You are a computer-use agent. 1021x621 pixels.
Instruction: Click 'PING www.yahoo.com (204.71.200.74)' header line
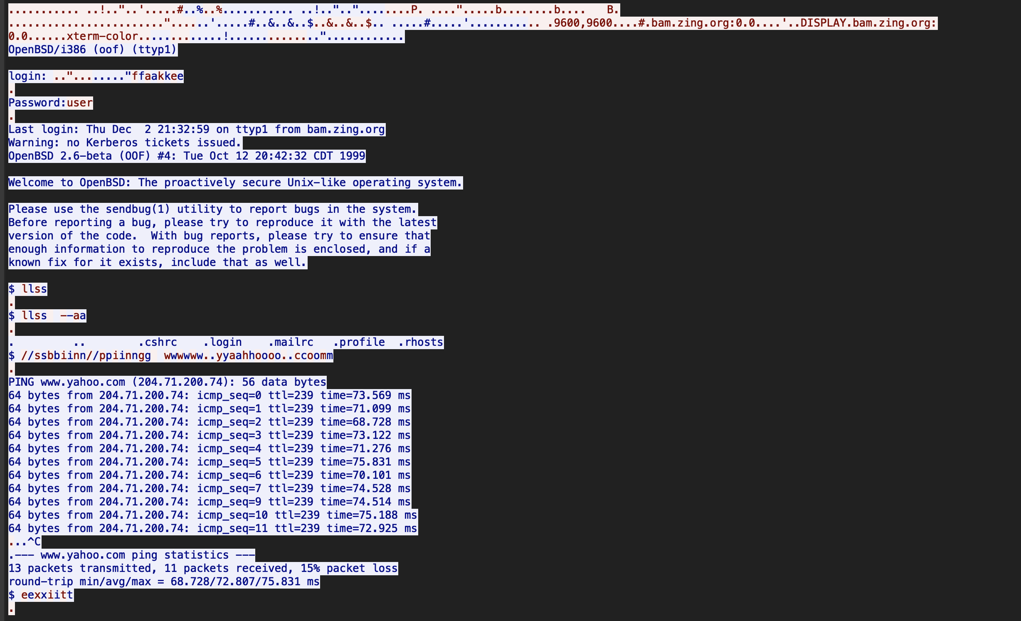point(167,382)
